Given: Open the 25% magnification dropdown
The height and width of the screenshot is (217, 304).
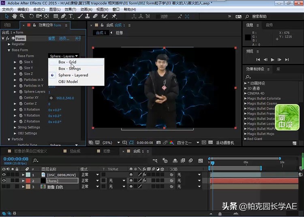Looking at the screenshot, I should click(118, 142).
